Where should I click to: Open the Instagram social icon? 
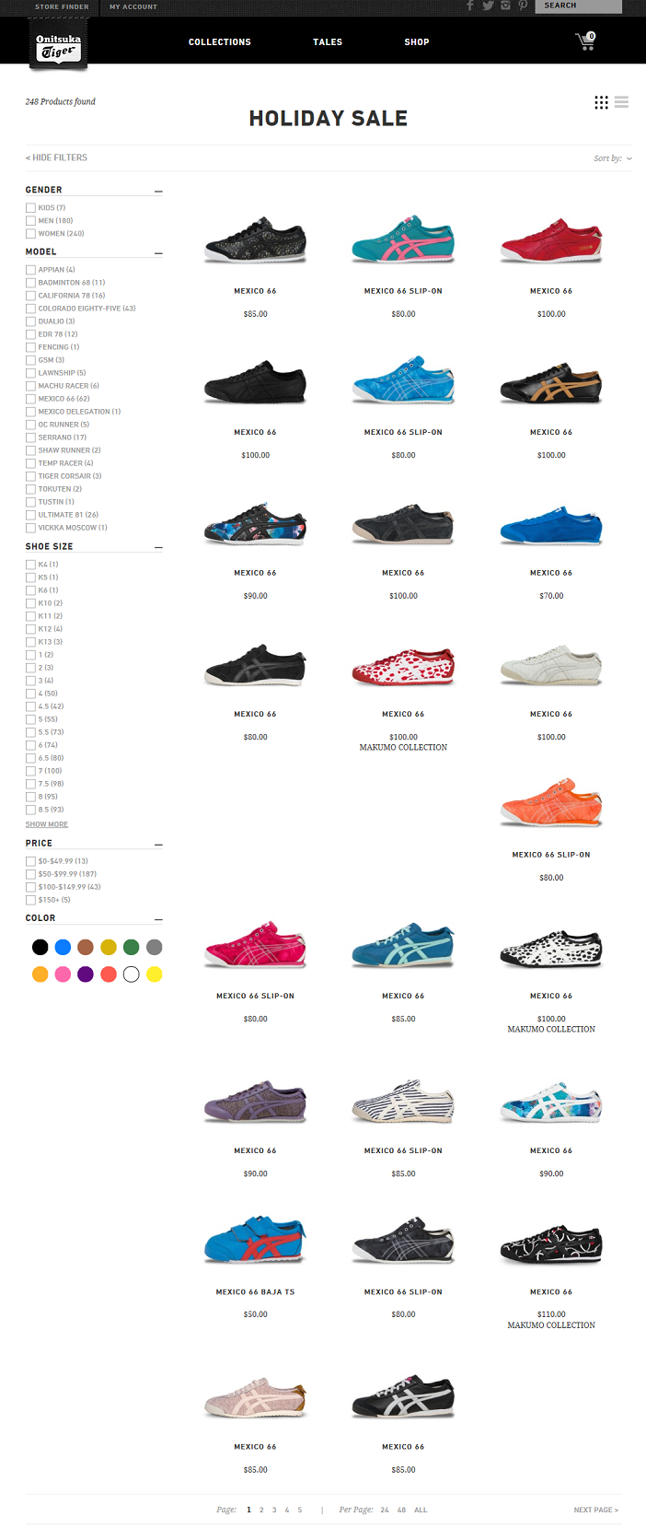pos(505,6)
